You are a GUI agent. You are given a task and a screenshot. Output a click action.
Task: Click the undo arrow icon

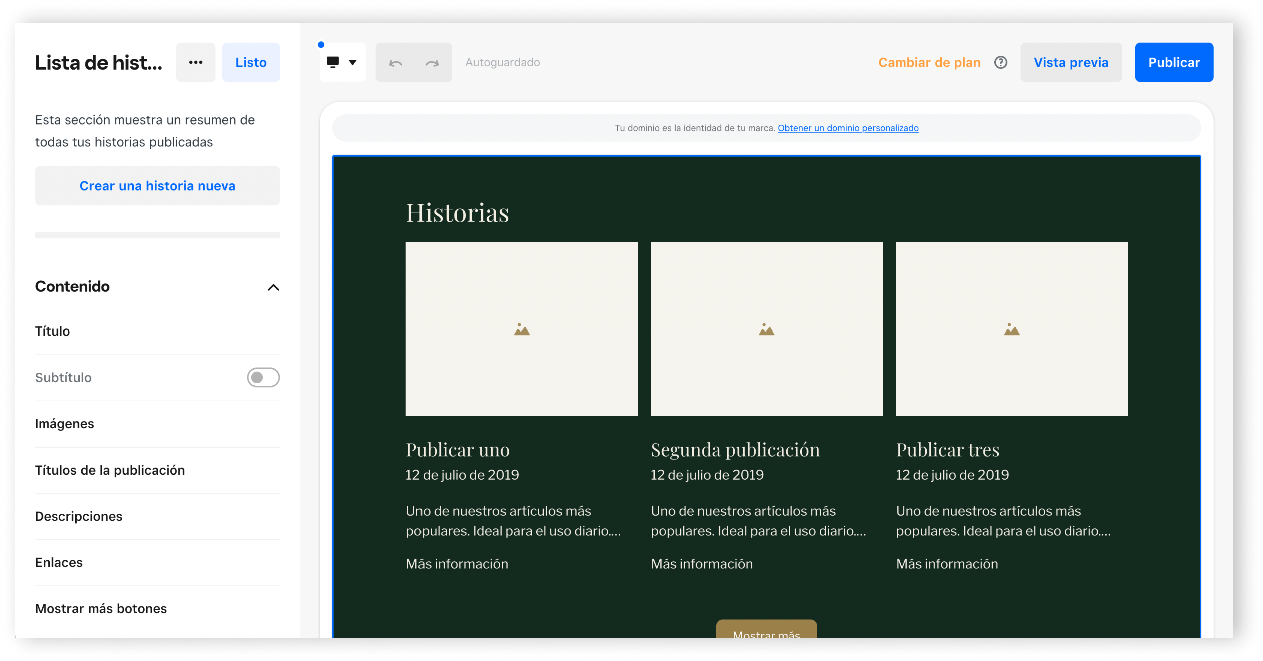coord(395,63)
